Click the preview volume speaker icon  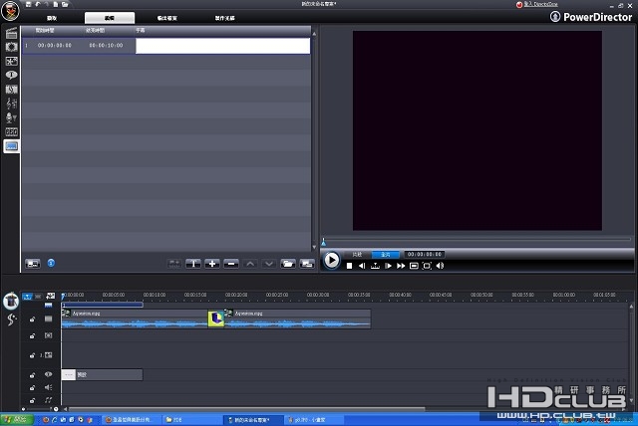pos(440,266)
